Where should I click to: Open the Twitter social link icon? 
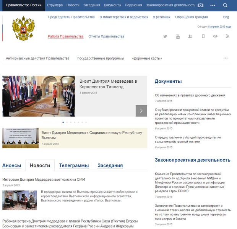(165, 36)
